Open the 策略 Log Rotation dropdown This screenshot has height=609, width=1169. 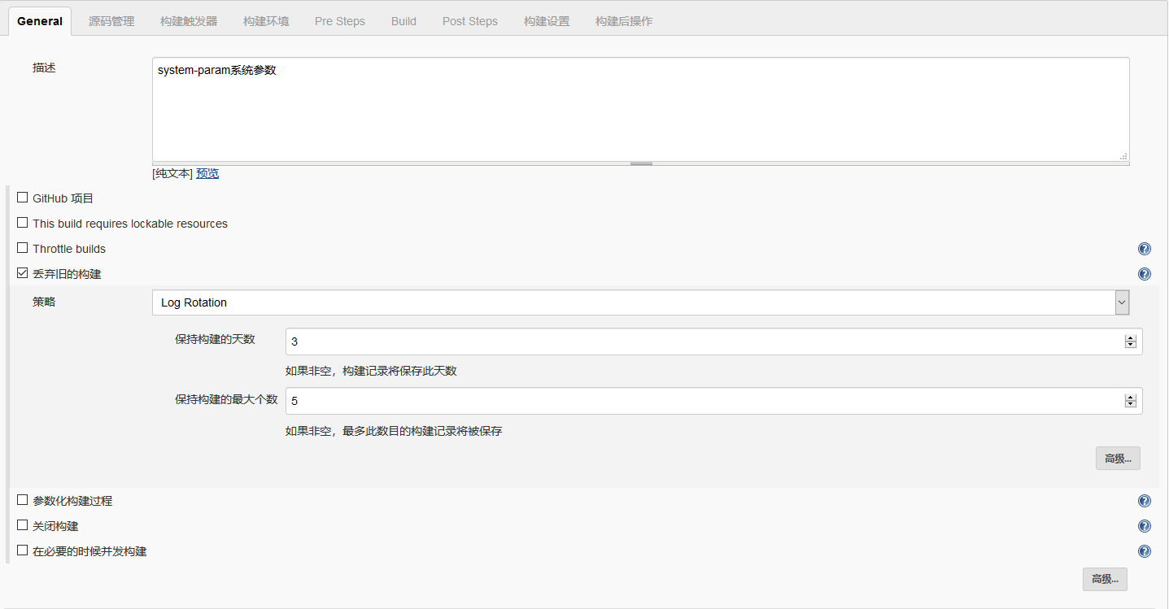[x=641, y=302]
